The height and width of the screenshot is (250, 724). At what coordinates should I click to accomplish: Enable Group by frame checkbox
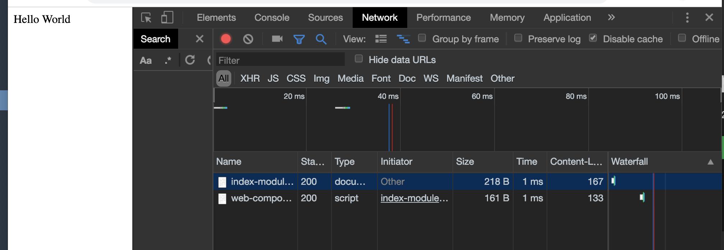pos(422,38)
